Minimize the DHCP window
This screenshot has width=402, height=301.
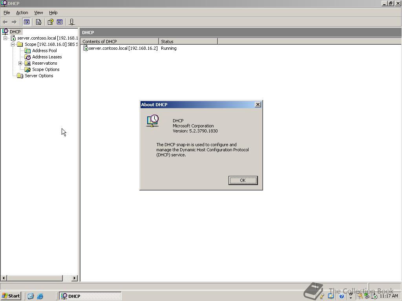pos(385,3)
